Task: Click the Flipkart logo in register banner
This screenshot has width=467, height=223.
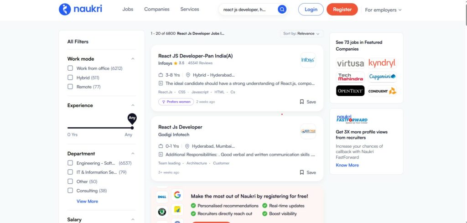Action: point(177,210)
